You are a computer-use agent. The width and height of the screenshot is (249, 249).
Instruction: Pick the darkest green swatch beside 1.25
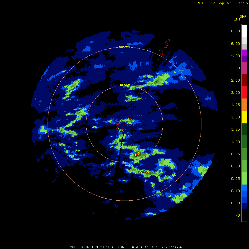tap(244, 129)
